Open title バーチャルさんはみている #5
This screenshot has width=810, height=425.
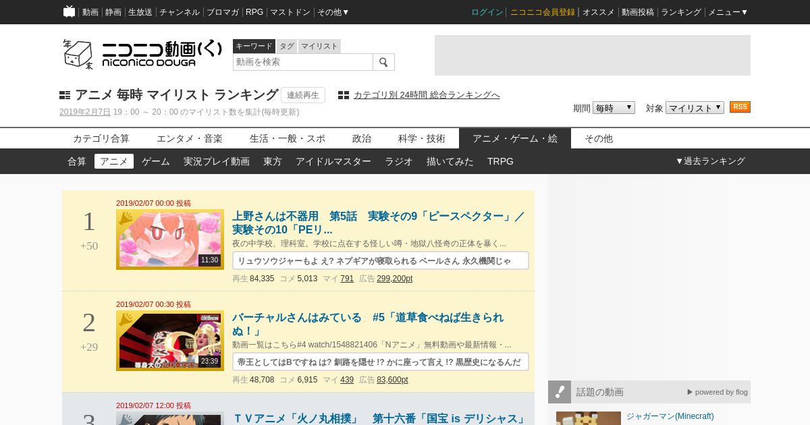pos(368,324)
